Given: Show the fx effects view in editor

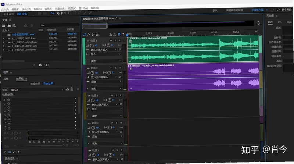Looking at the screenshot, I should coord(89,34).
